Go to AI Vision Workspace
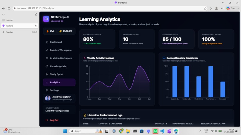This screenshot has height=135, width=241. tap(59, 58)
